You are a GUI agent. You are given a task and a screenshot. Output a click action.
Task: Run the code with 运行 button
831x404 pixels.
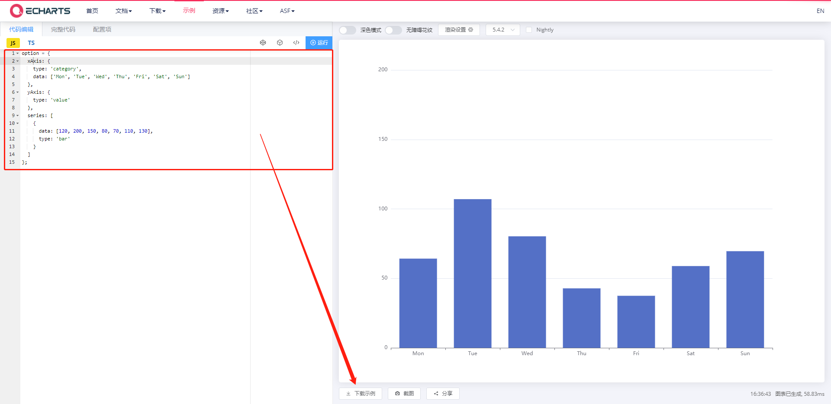(x=319, y=43)
